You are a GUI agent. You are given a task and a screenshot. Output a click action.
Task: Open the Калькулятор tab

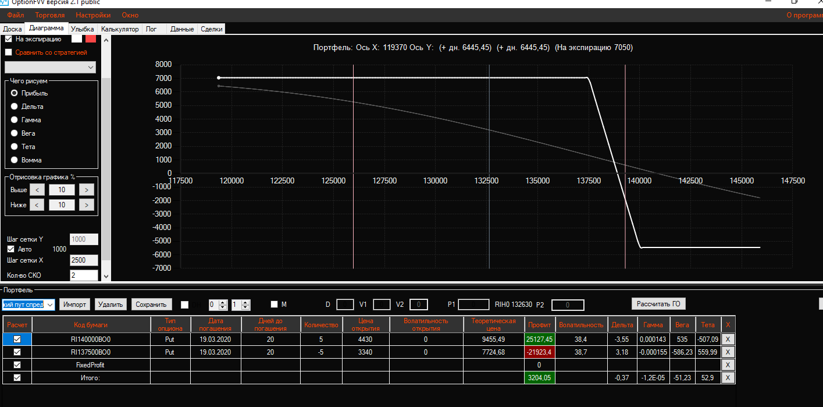(120, 29)
